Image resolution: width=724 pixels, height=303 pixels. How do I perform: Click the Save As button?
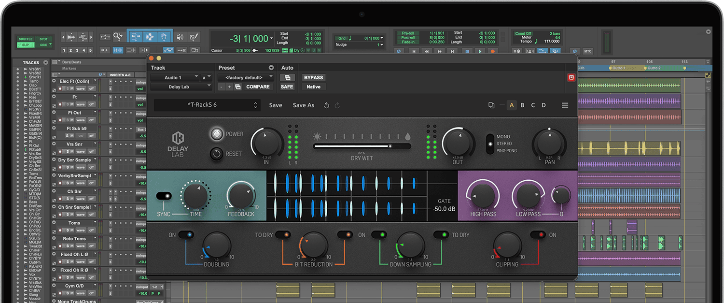pyautogui.click(x=303, y=105)
